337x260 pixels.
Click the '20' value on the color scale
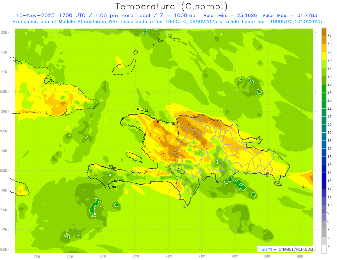point(330,125)
